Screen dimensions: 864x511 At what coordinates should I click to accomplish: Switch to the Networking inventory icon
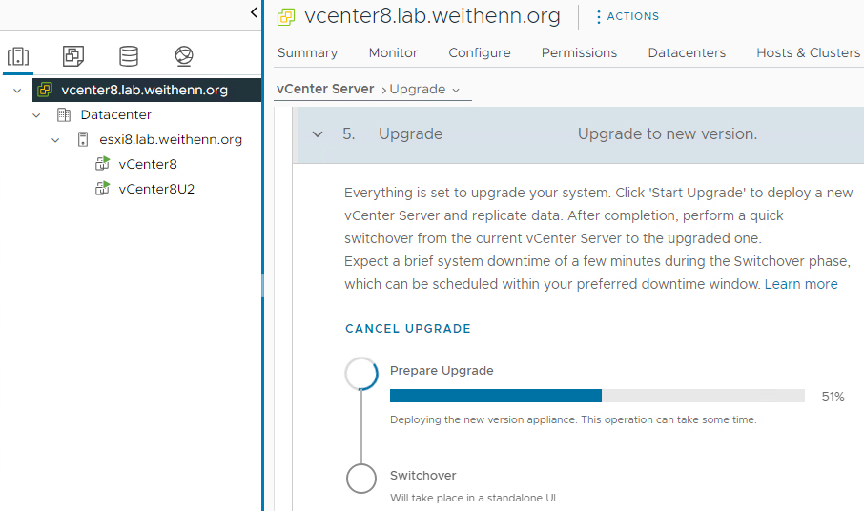click(184, 56)
